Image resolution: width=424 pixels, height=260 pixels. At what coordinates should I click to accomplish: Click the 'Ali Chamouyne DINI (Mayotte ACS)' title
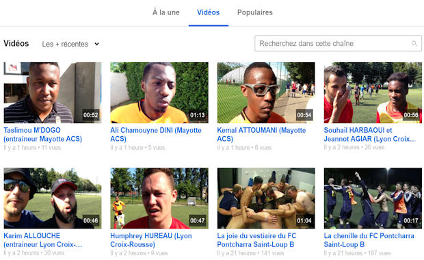[x=156, y=135]
